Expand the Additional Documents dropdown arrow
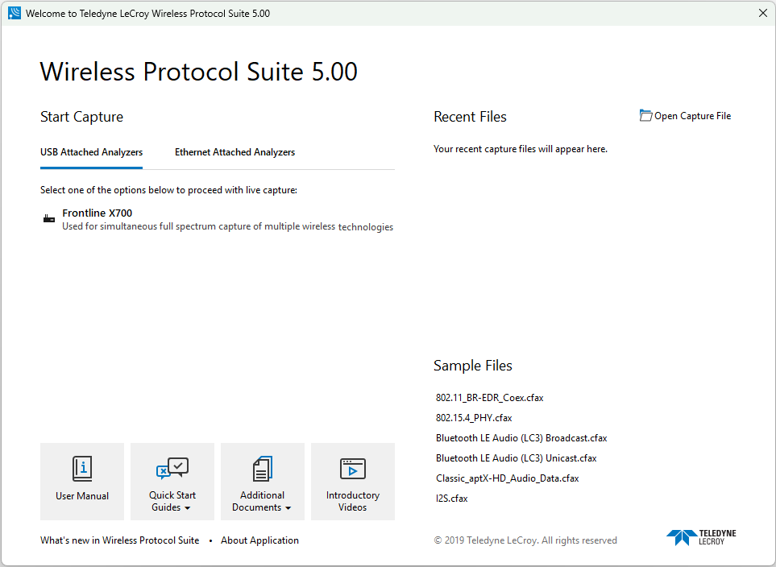 click(288, 508)
